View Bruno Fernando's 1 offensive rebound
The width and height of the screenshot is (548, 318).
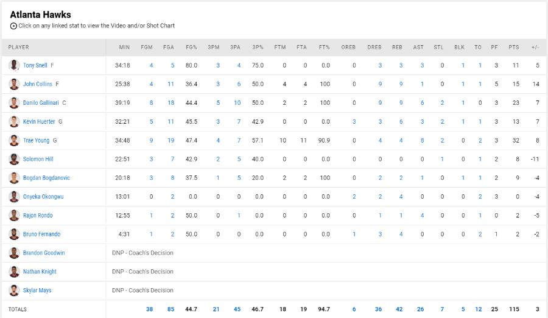354,234
